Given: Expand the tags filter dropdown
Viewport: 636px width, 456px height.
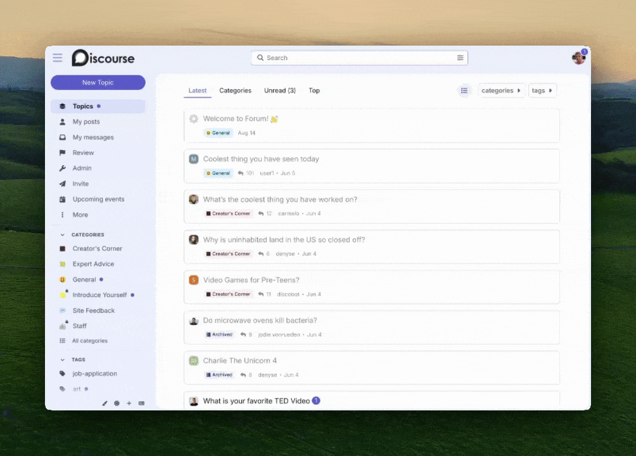Looking at the screenshot, I should (x=542, y=91).
